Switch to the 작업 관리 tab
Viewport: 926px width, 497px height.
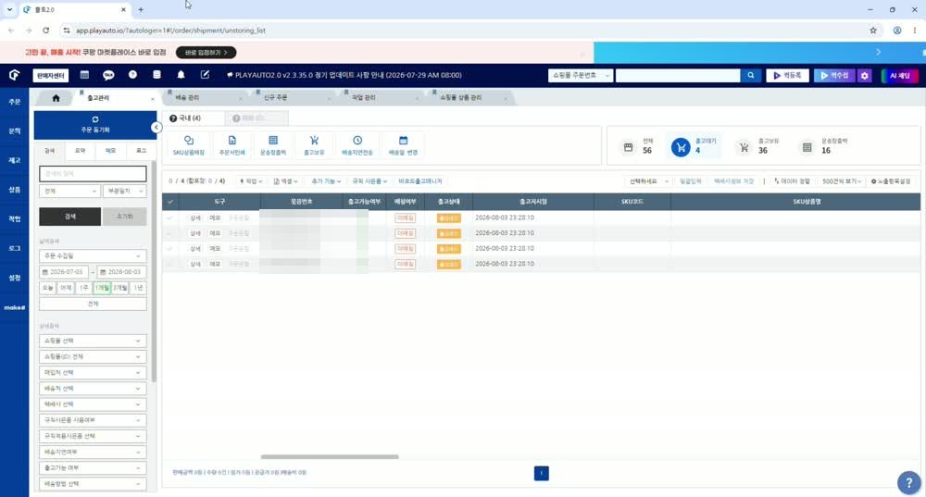pos(363,97)
